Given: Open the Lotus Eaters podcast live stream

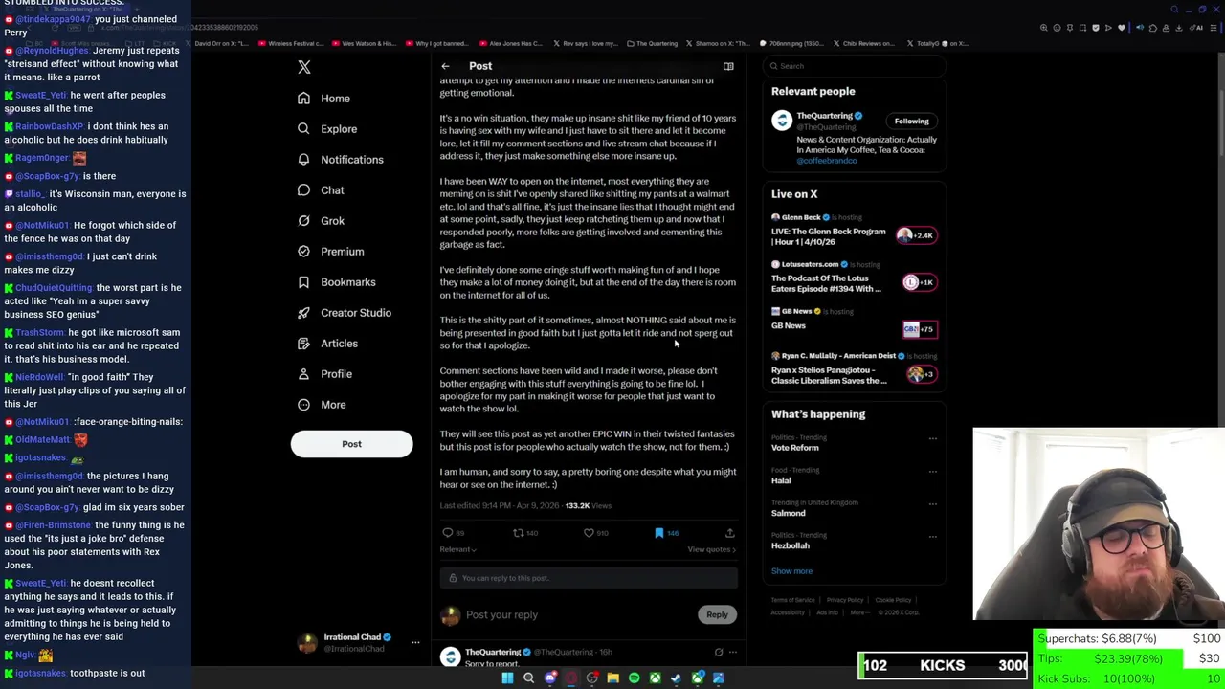Looking at the screenshot, I should point(854,278).
